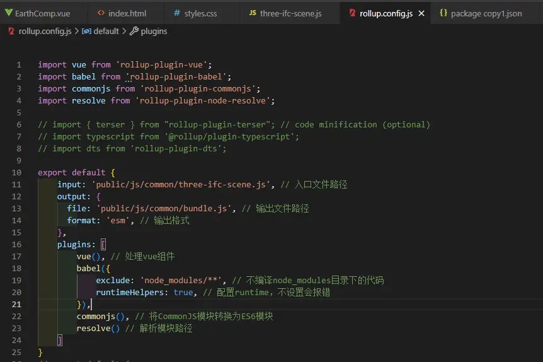The width and height of the screenshot is (543, 362).
Task: Click line number 10 in the gutter
Action: pyautogui.click(x=16, y=173)
